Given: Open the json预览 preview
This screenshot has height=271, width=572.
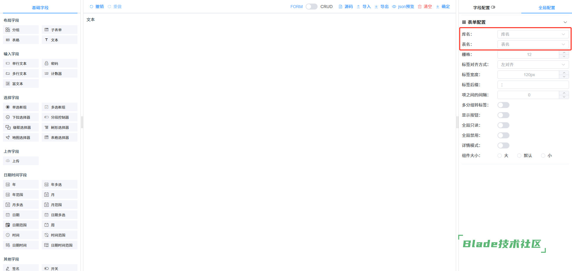Looking at the screenshot, I should tap(403, 7).
